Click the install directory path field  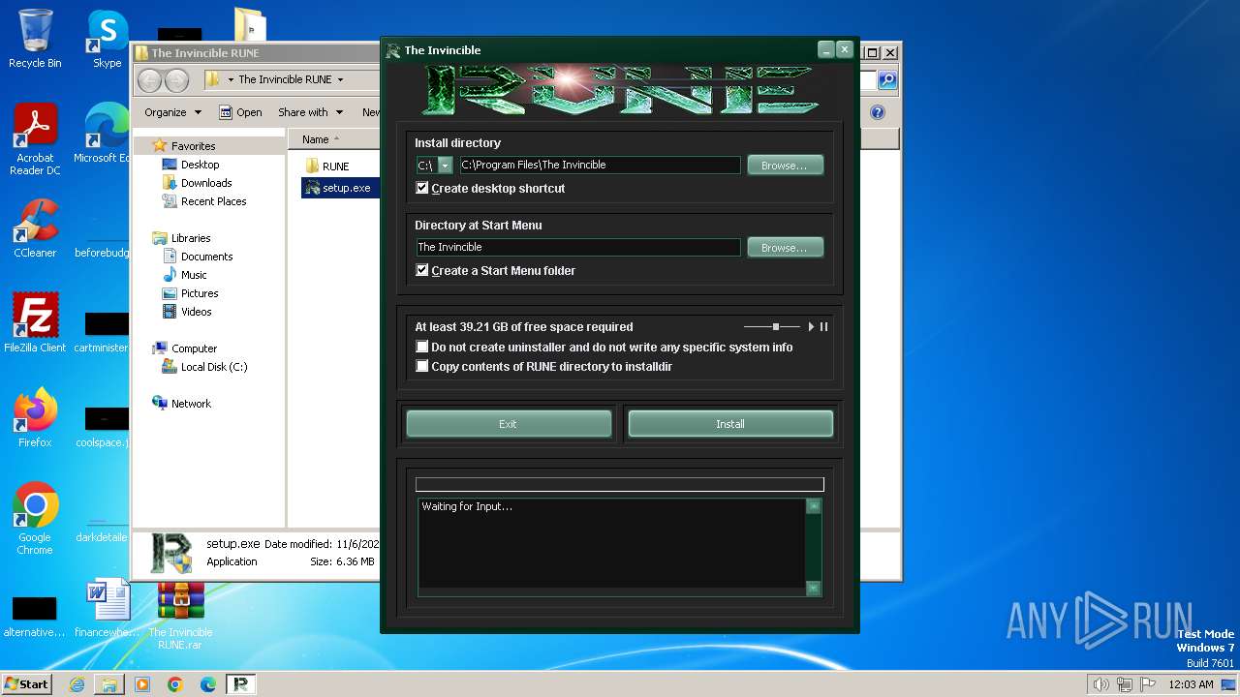pos(600,166)
